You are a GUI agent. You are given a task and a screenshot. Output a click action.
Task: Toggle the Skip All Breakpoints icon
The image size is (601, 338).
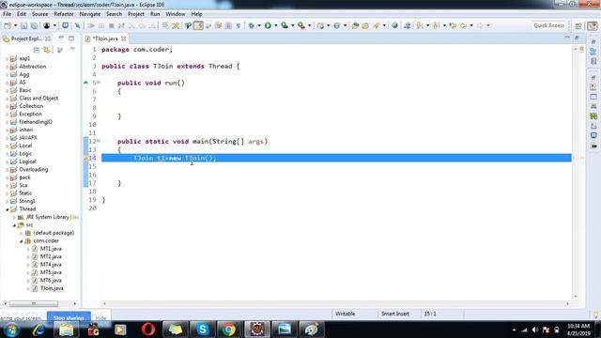(x=77, y=25)
